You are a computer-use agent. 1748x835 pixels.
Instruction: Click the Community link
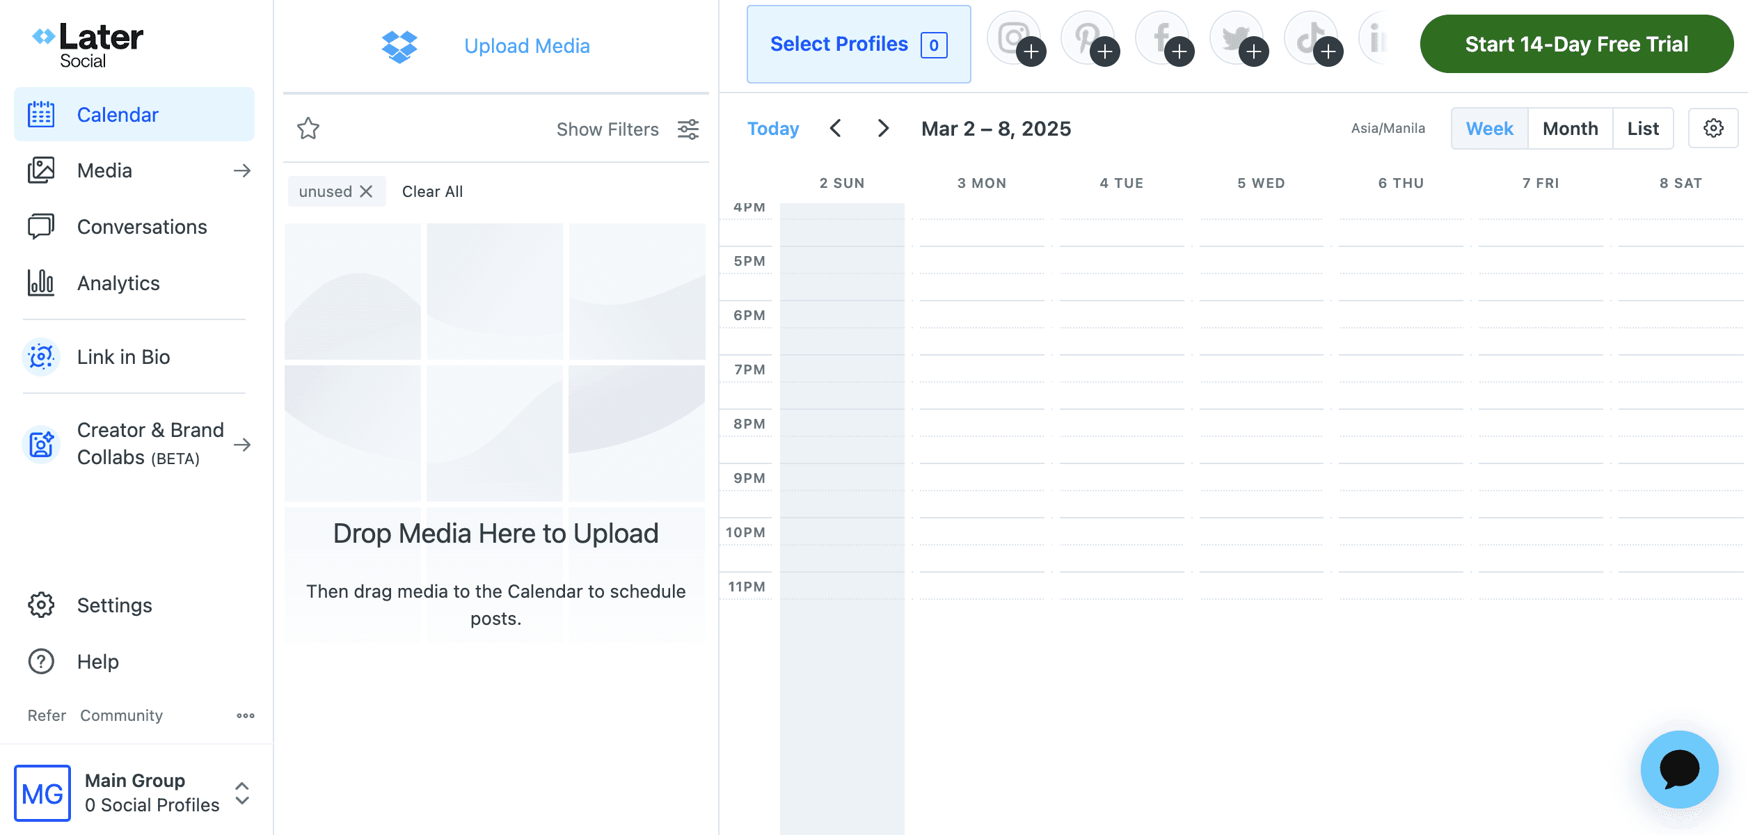121,715
